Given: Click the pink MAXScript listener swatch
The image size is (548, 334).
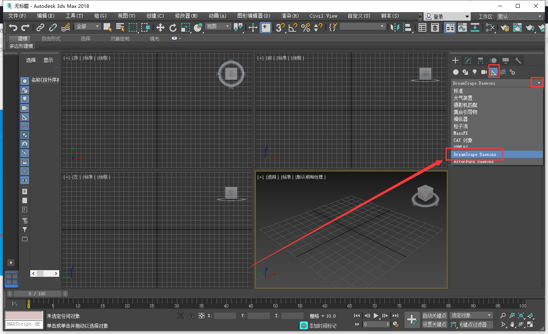Looking at the screenshot, I should tap(24, 316).
